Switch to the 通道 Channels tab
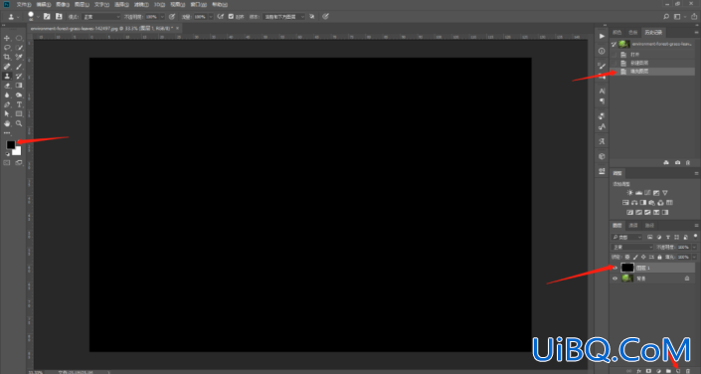Image resolution: width=701 pixels, height=374 pixels. [x=633, y=225]
